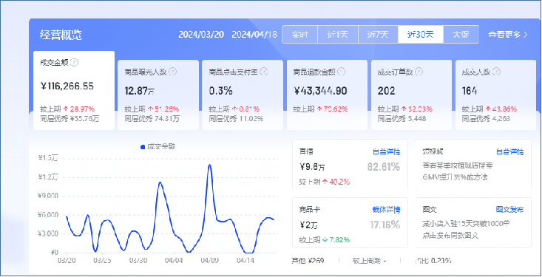Screen dimensions: 542x277
Task: Select the 近30天 tab
Action: (420, 34)
